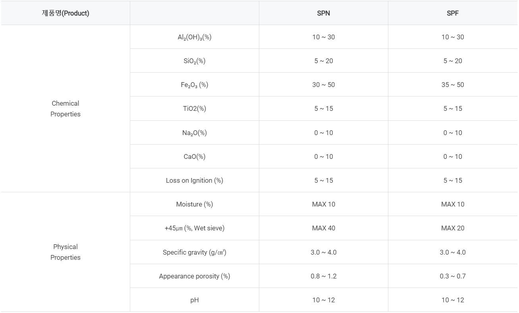Click the Loss on Ignition (%) label
This screenshot has width=519, height=313.
195,180
